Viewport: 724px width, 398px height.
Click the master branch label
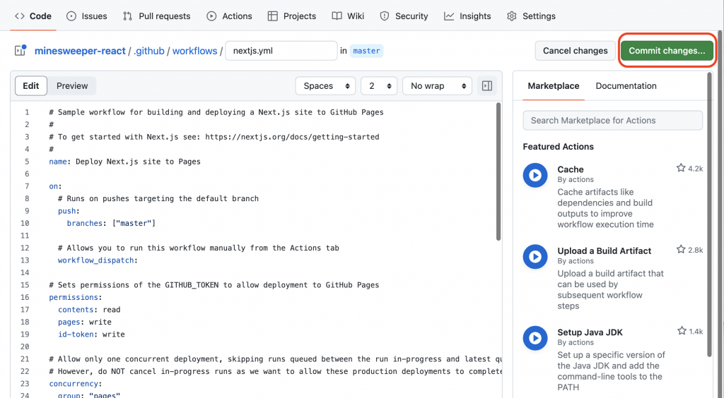(x=367, y=51)
